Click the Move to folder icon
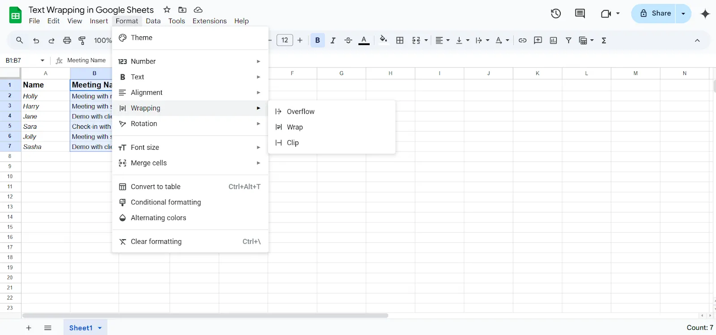This screenshot has width=716, height=335. pyautogui.click(x=183, y=9)
